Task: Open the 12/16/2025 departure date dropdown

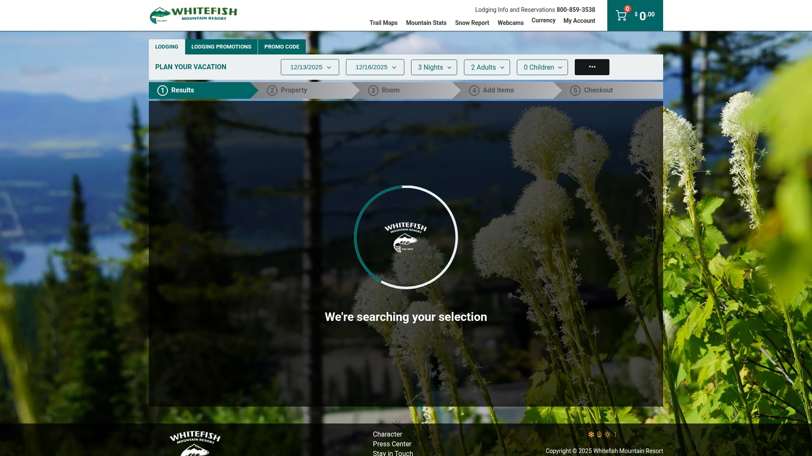Action: coord(375,67)
